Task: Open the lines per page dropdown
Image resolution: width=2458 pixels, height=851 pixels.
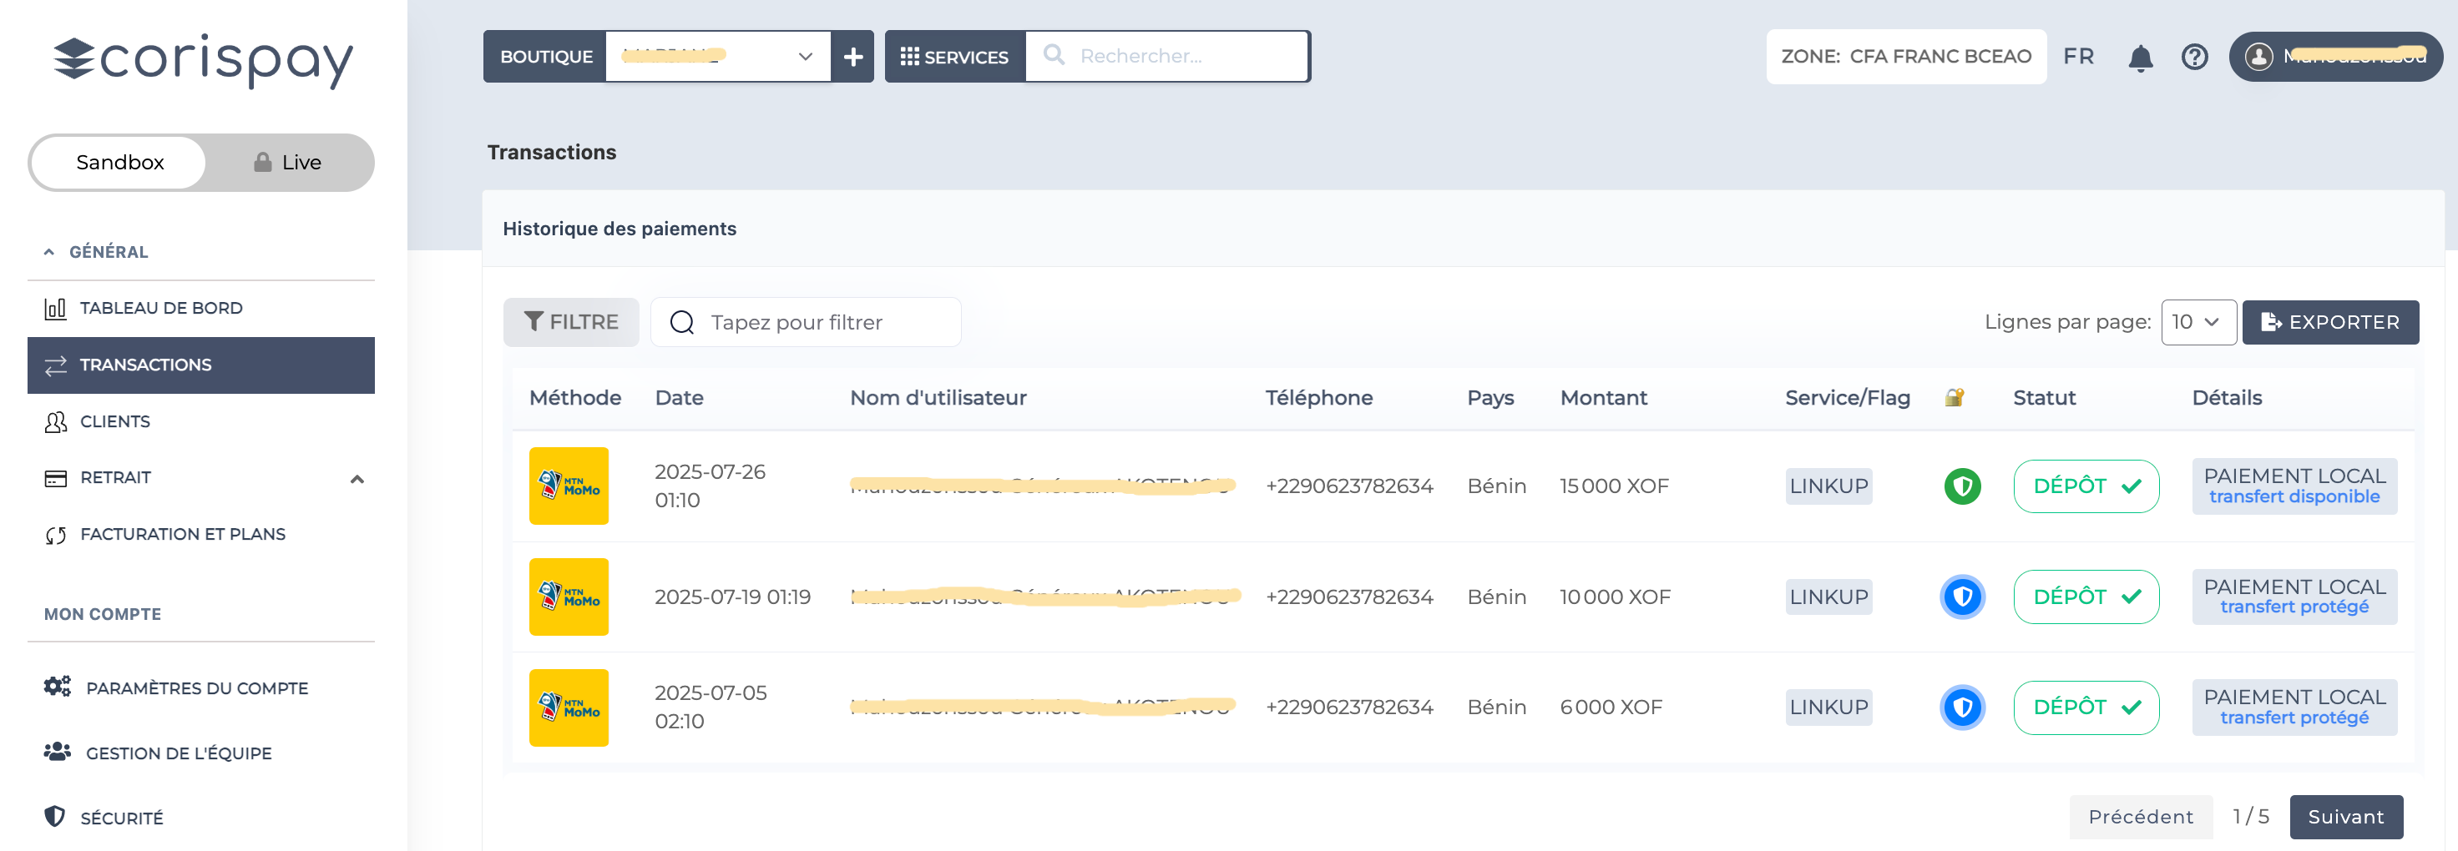Action: tap(2197, 323)
